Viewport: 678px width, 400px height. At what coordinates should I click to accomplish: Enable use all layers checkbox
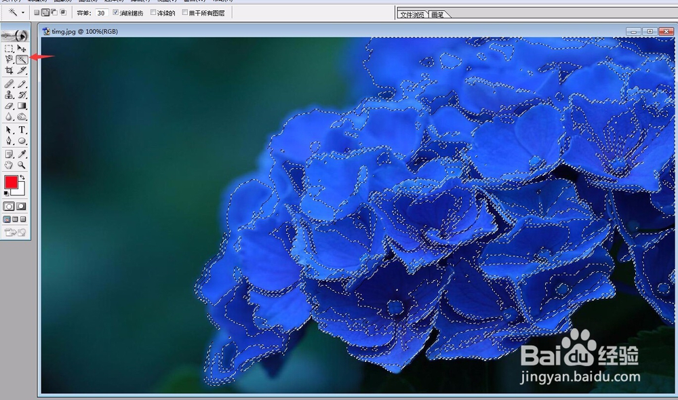tap(185, 12)
